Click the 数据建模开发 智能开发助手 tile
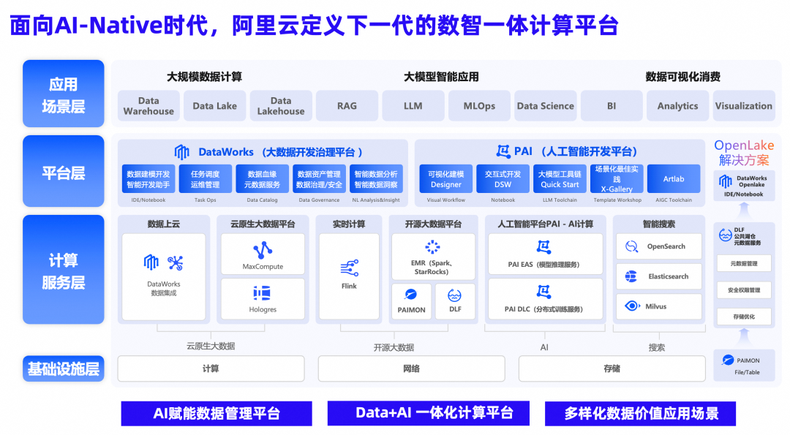Image resolution: width=790 pixels, height=435 pixels. click(148, 178)
